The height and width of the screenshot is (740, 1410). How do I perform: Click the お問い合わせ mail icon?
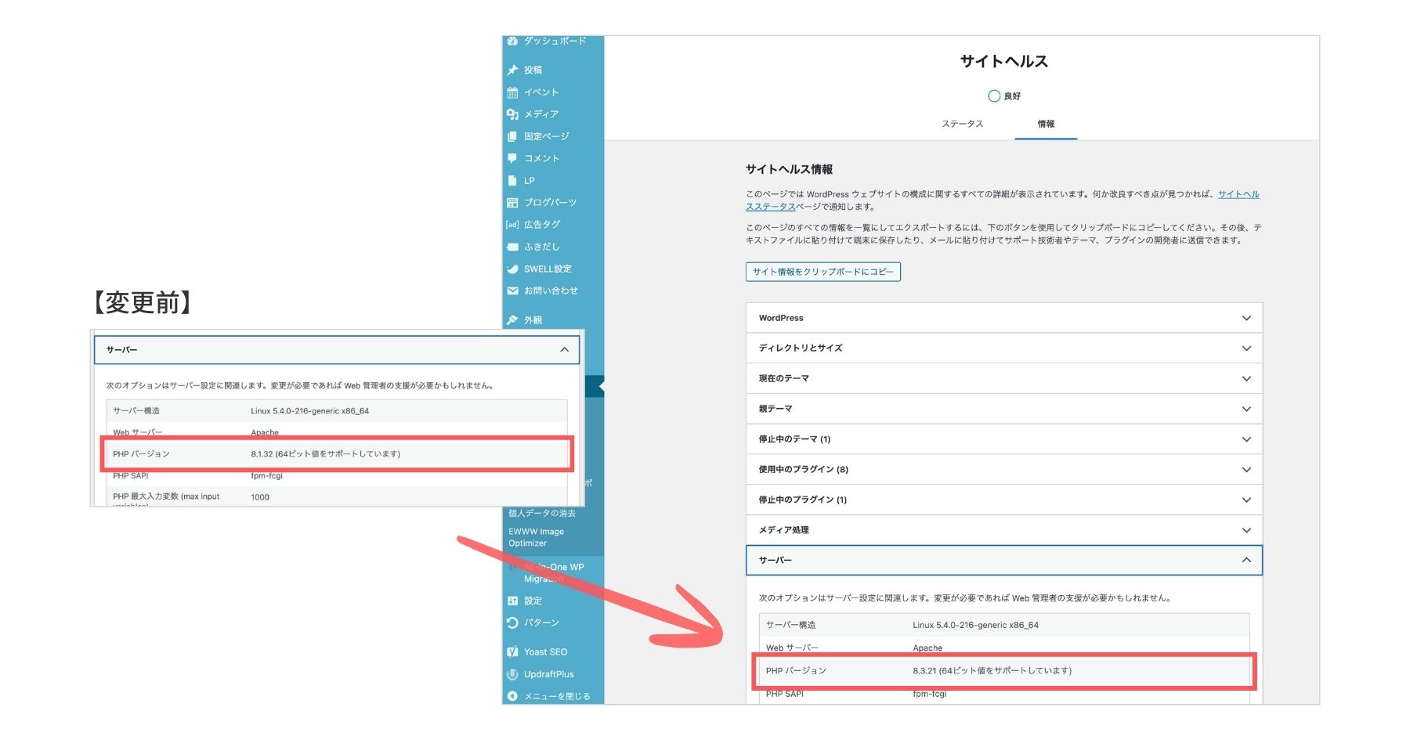512,291
